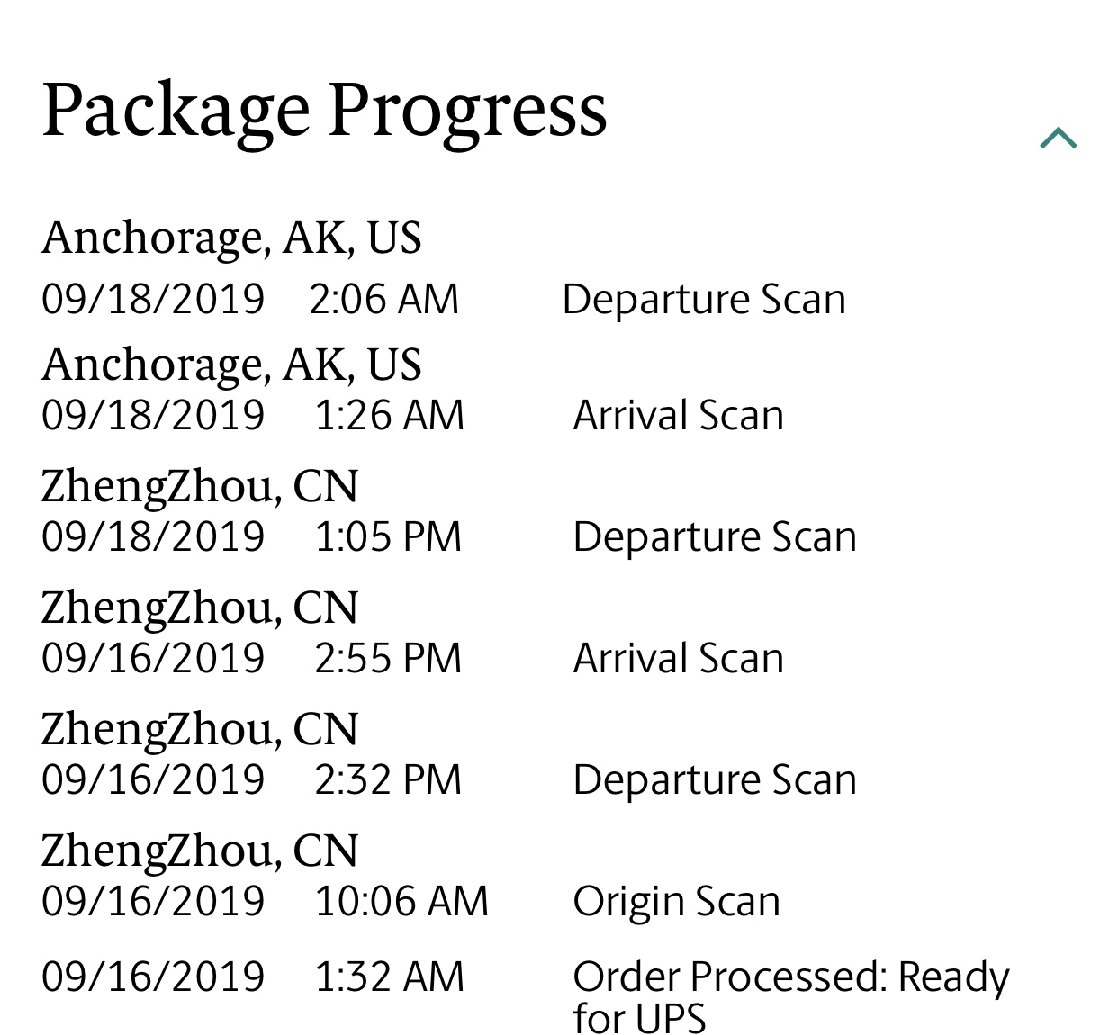
Task: Click ZhengZhou, CN above 10:06 AM entry
Action: point(200,851)
